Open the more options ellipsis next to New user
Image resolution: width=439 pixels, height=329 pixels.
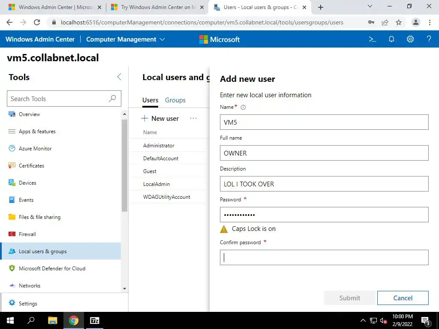coord(193,118)
